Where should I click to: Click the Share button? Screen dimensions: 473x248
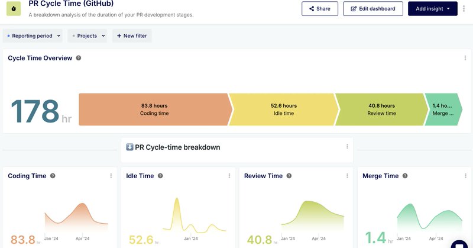(x=320, y=9)
